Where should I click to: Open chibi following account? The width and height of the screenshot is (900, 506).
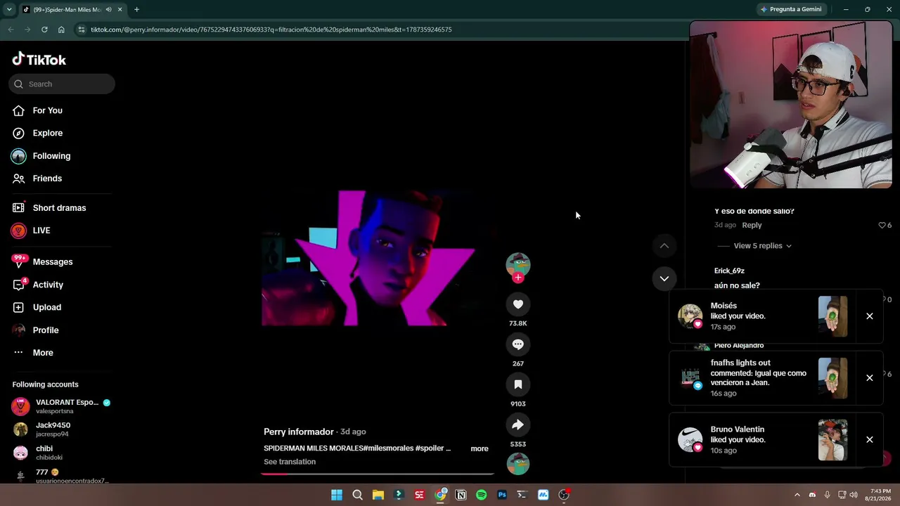pos(37,453)
